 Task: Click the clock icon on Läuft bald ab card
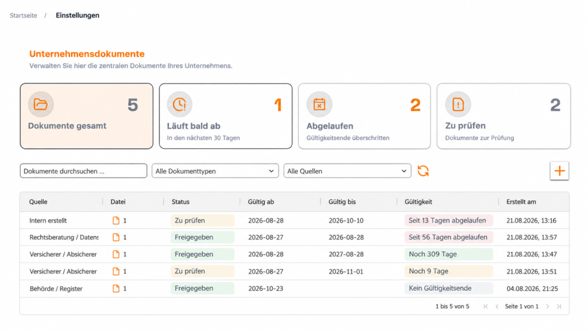180,105
